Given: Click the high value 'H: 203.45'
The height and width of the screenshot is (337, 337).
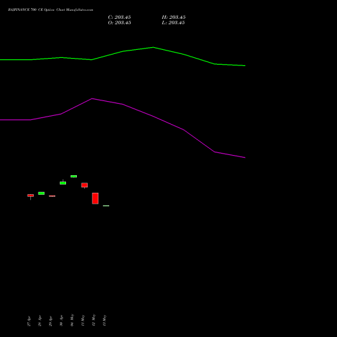Looking at the screenshot, I should click(x=174, y=18).
